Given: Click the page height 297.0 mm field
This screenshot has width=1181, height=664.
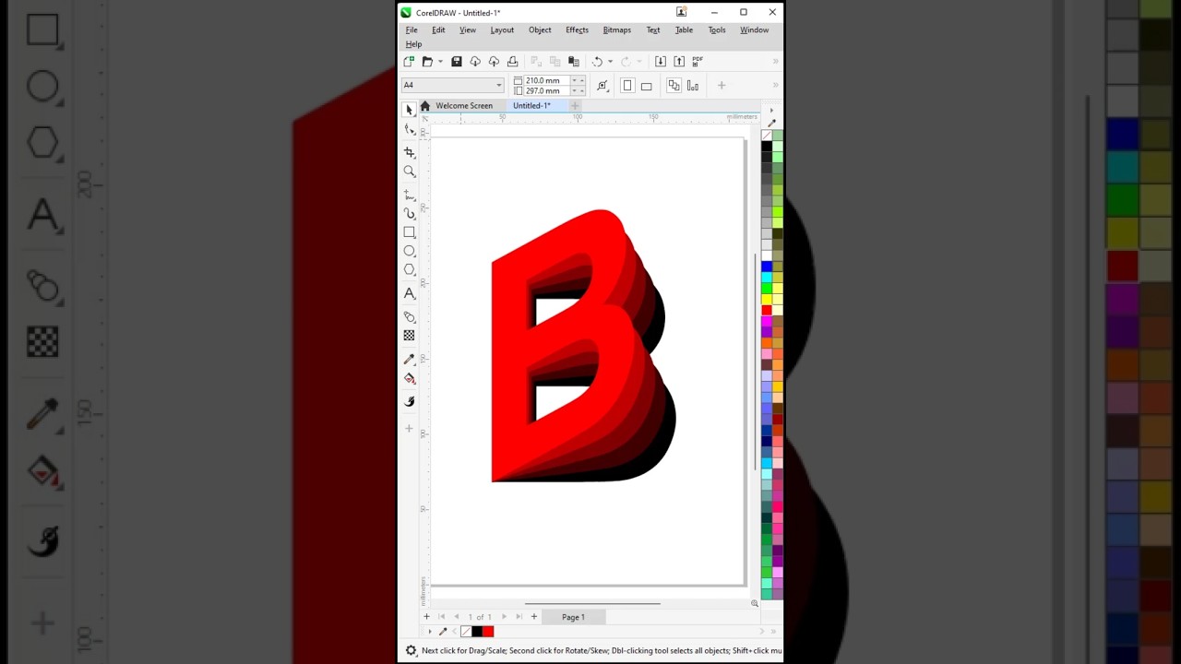Looking at the screenshot, I should point(546,91).
